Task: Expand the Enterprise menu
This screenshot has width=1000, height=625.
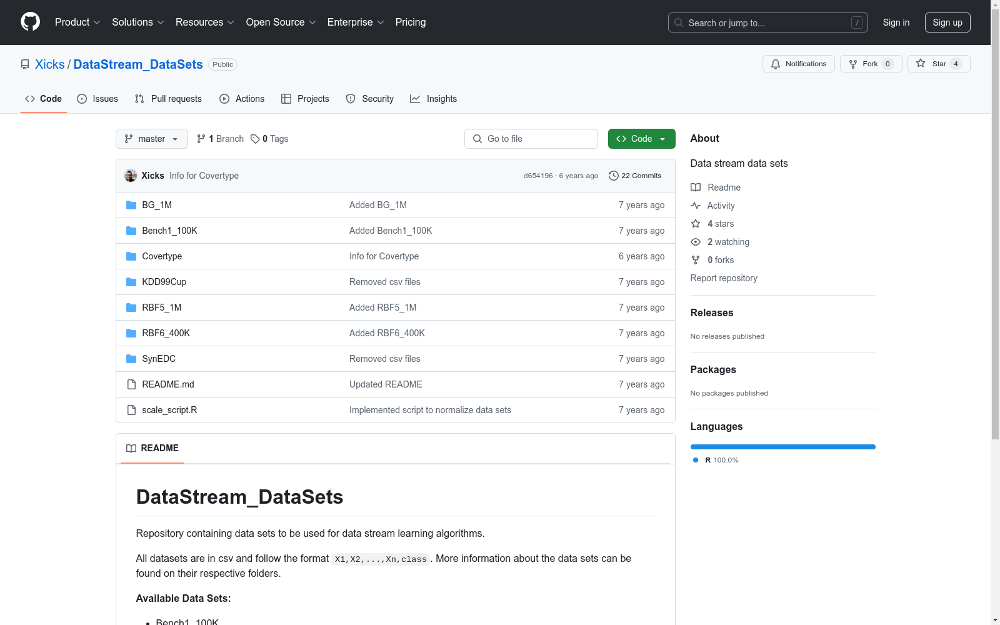Action: click(356, 22)
